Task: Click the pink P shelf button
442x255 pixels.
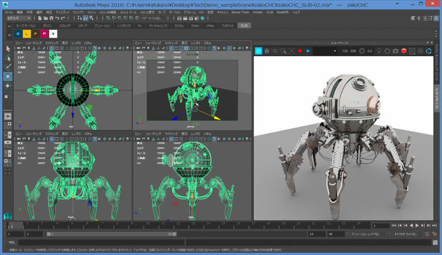Action: (44, 34)
